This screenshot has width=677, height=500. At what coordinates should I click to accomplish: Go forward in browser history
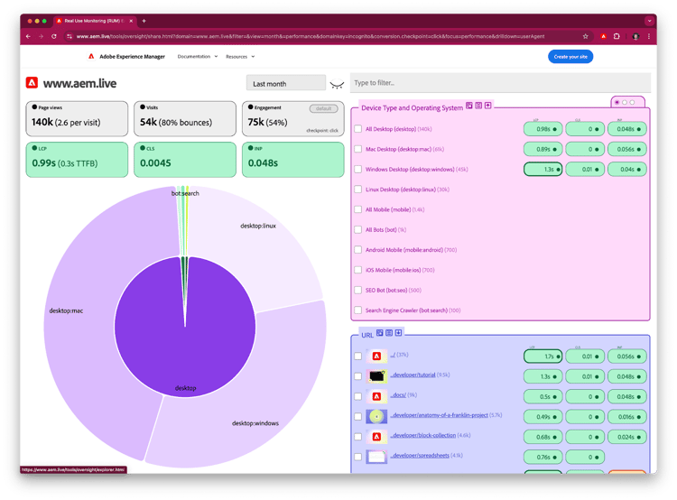41,36
